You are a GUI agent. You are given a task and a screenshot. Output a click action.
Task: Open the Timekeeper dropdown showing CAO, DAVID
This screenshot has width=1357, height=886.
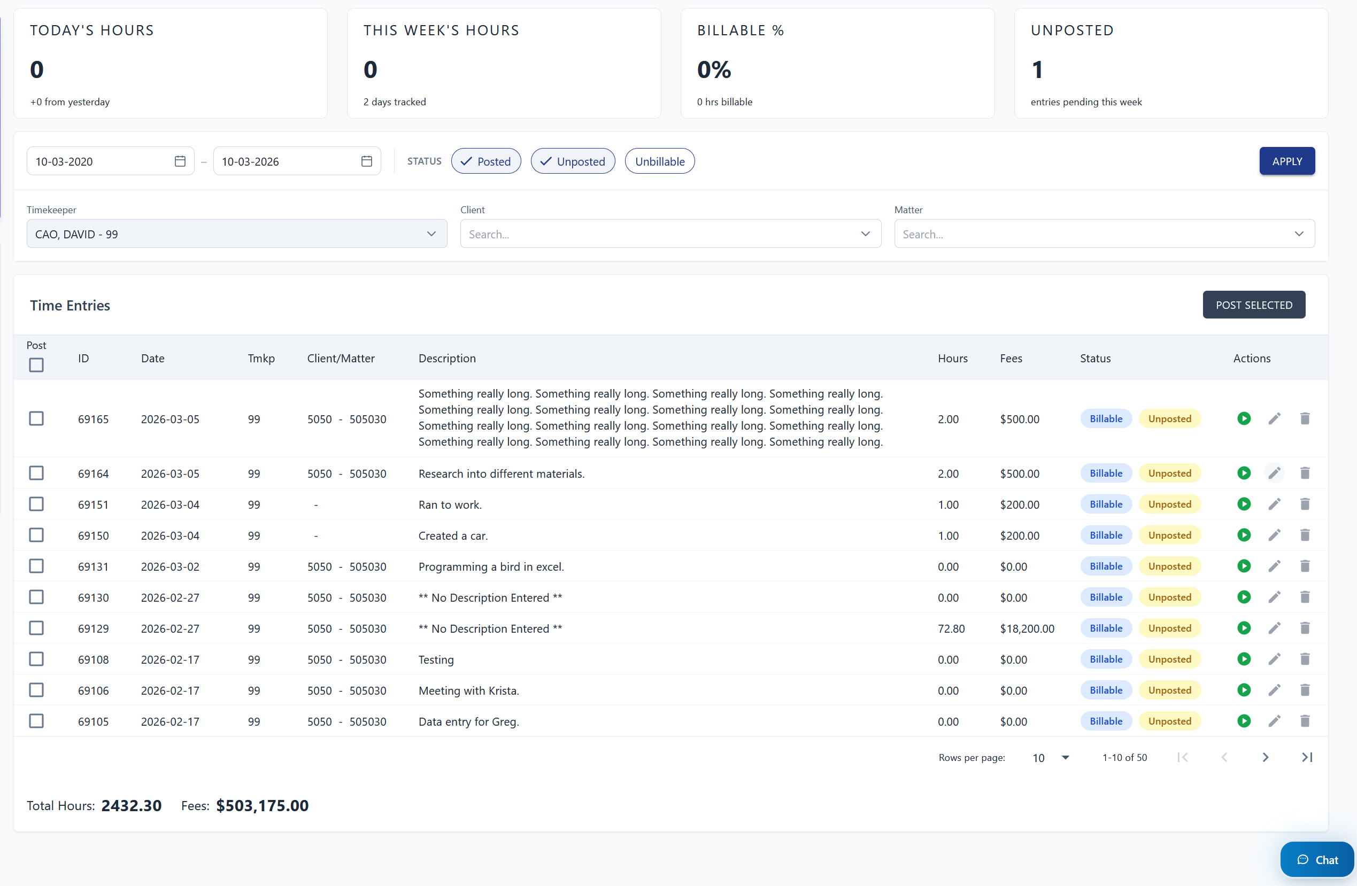click(237, 234)
